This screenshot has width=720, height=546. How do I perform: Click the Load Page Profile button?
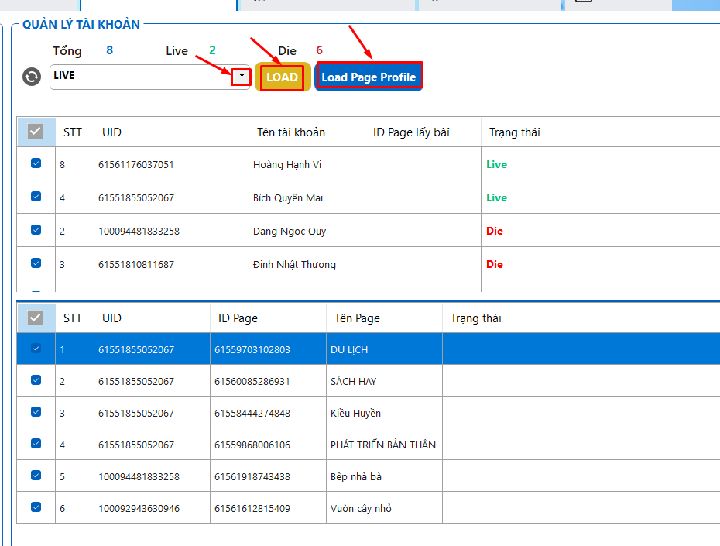369,77
